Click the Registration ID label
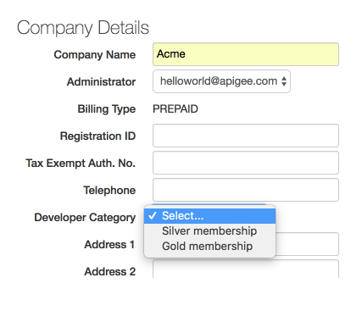The image size is (362, 311). (97, 136)
